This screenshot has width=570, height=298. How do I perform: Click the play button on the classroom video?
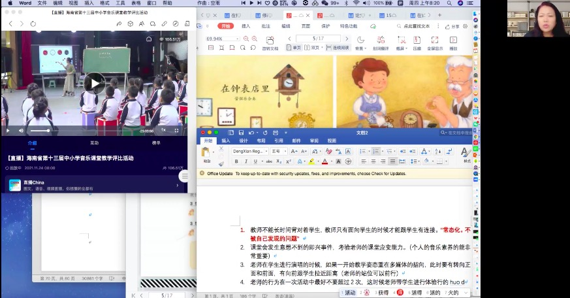[95, 82]
